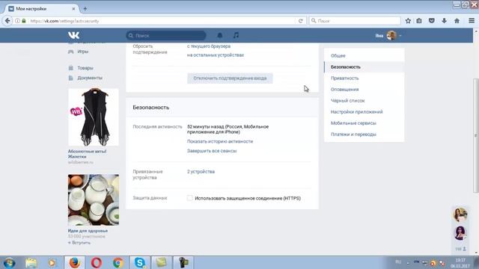Open downloads arrow icon

click(x=444, y=21)
